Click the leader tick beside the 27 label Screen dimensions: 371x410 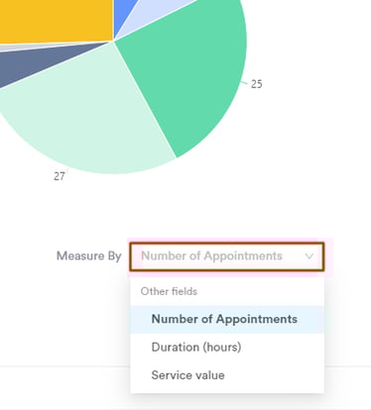[x=67, y=170]
